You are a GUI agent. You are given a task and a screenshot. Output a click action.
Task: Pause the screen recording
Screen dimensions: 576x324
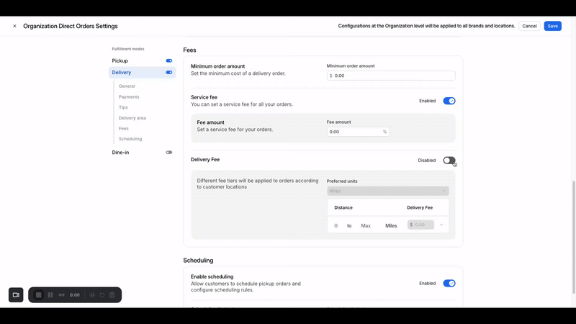point(50,295)
